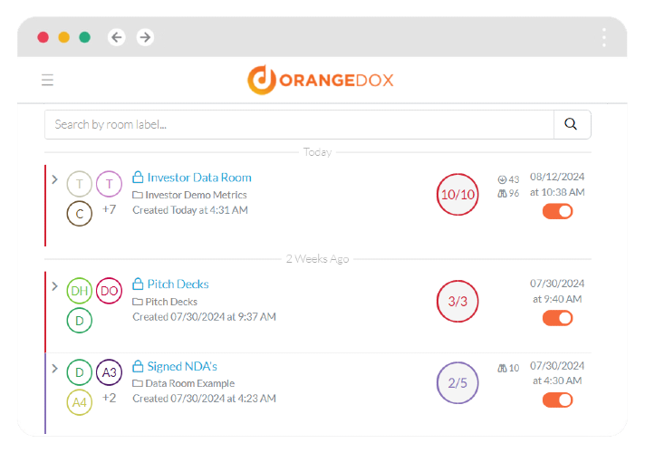Viewport: 645px width, 453px height.
Task: Click the Pitch Decks folder name text
Action: pyautogui.click(x=171, y=302)
